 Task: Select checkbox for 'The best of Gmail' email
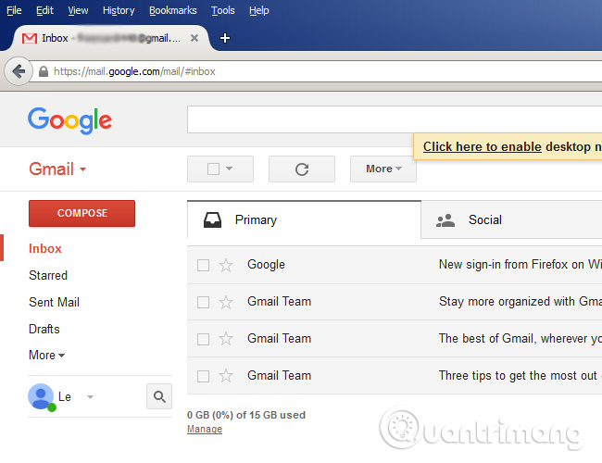tap(203, 340)
